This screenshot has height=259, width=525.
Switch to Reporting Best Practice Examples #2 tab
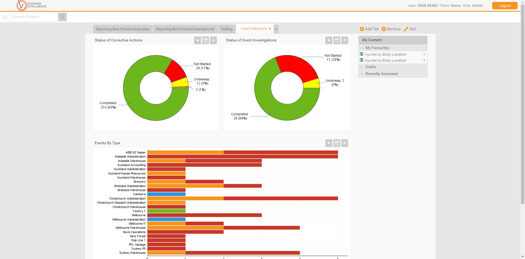(185, 29)
